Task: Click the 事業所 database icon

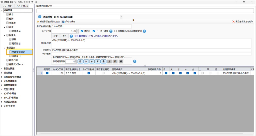Action: point(7,23)
